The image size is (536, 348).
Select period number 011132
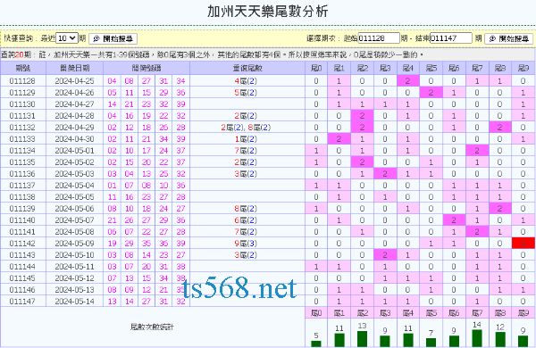pos(22,128)
